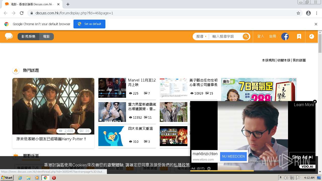Show hidden system tray icons

point(280,178)
